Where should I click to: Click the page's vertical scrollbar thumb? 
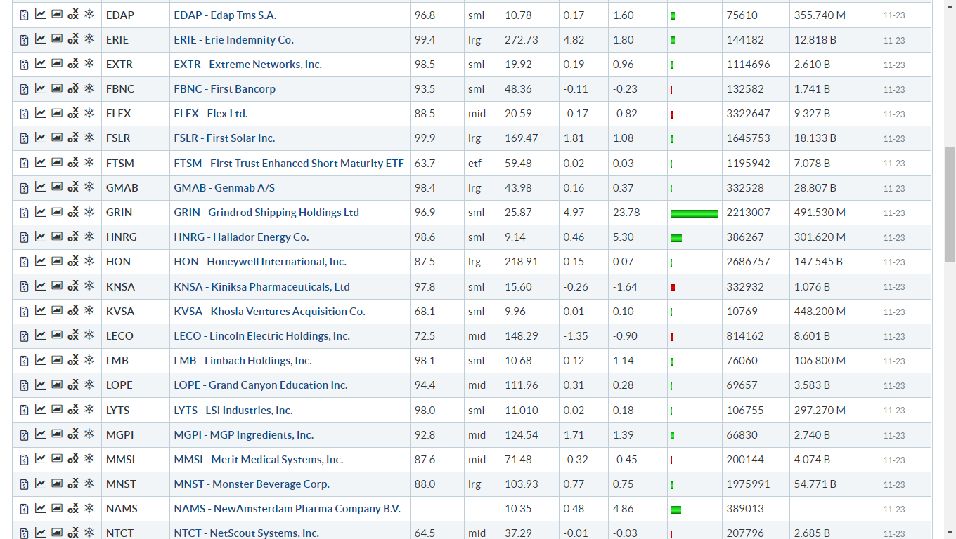(950, 204)
